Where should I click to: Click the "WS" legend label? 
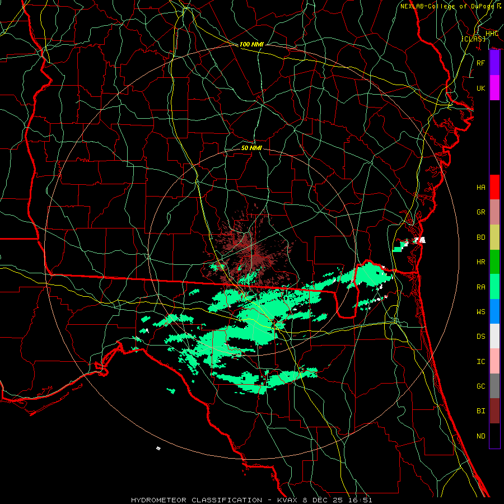point(481,312)
